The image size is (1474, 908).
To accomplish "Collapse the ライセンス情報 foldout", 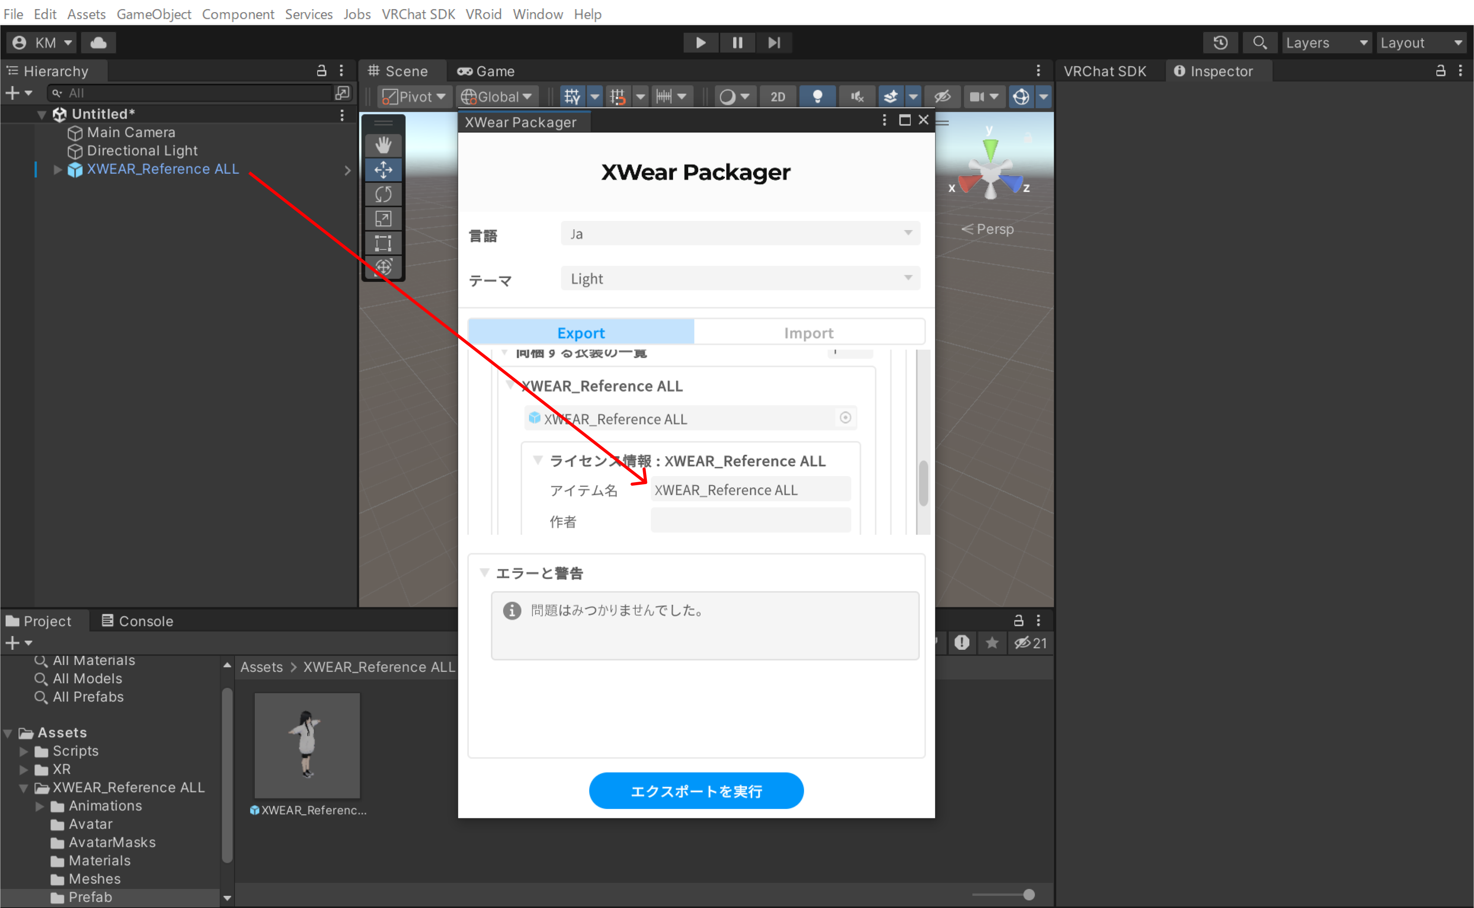I will (538, 460).
